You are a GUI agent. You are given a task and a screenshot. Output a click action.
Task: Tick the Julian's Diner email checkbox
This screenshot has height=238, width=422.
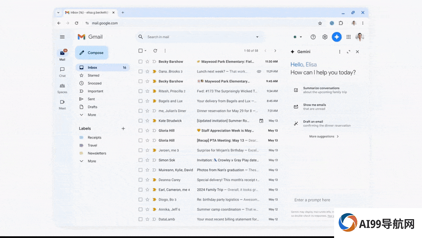[x=141, y=111]
